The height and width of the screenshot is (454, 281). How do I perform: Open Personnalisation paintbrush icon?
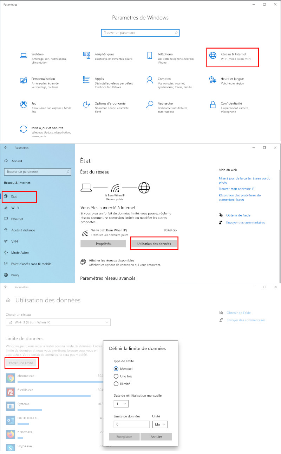[x=24, y=80]
